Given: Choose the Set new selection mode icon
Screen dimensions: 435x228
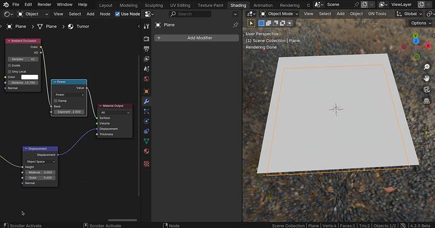Looking at the screenshot, I should click(262, 23).
